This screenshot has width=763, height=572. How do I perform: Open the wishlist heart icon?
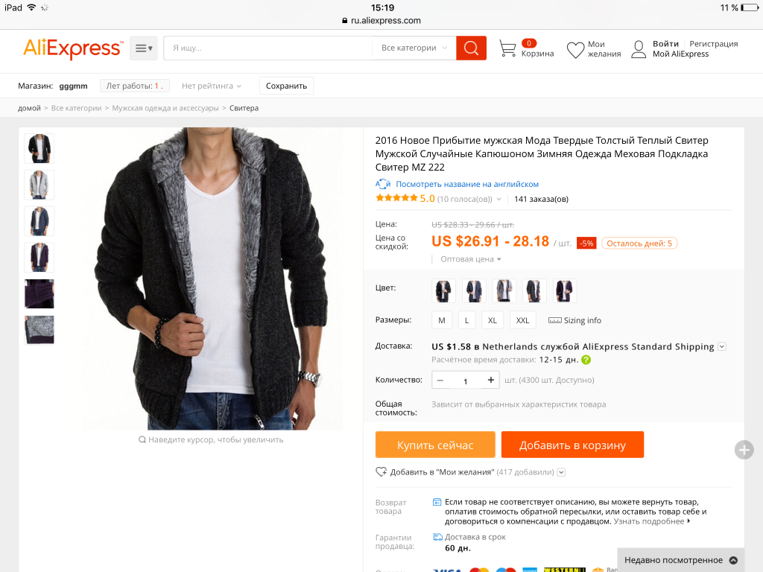point(575,50)
